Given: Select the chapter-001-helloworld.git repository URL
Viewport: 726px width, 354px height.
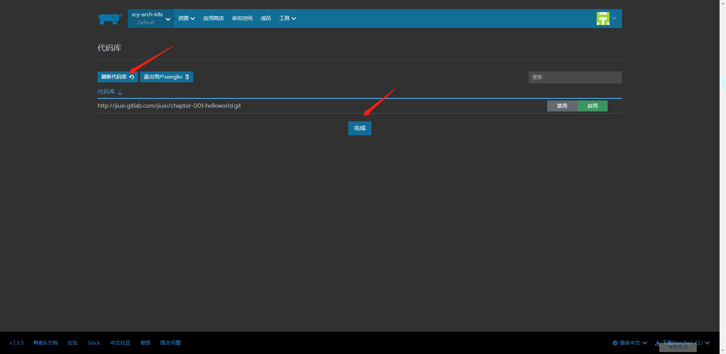Looking at the screenshot, I should [x=169, y=106].
